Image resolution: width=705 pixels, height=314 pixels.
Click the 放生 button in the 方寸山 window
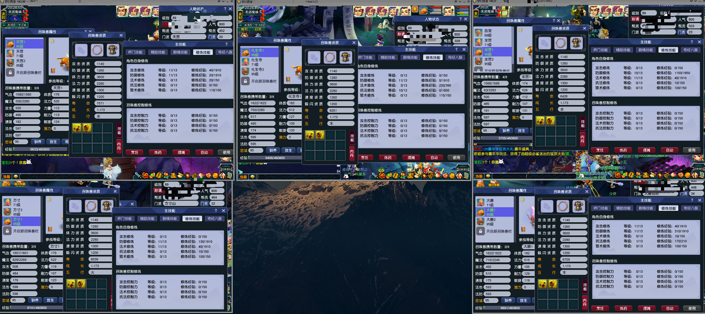coord(49,300)
